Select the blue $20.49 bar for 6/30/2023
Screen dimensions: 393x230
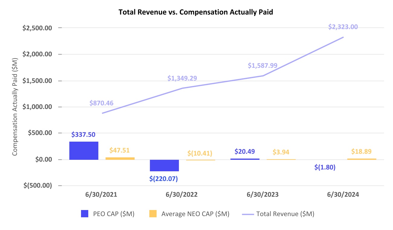(245, 159)
